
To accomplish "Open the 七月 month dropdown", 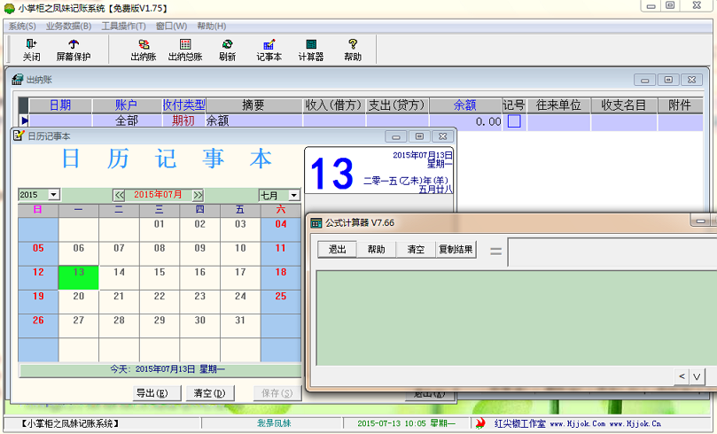I will coord(294,195).
